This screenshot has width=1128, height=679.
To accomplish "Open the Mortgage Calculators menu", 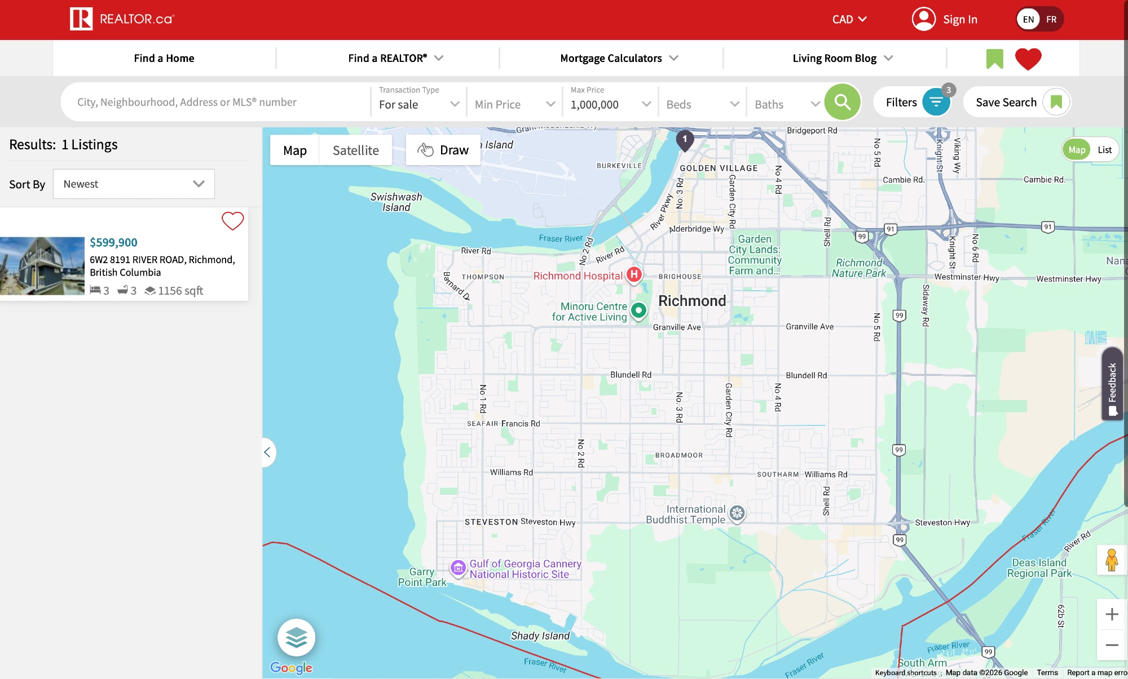I will pos(619,58).
